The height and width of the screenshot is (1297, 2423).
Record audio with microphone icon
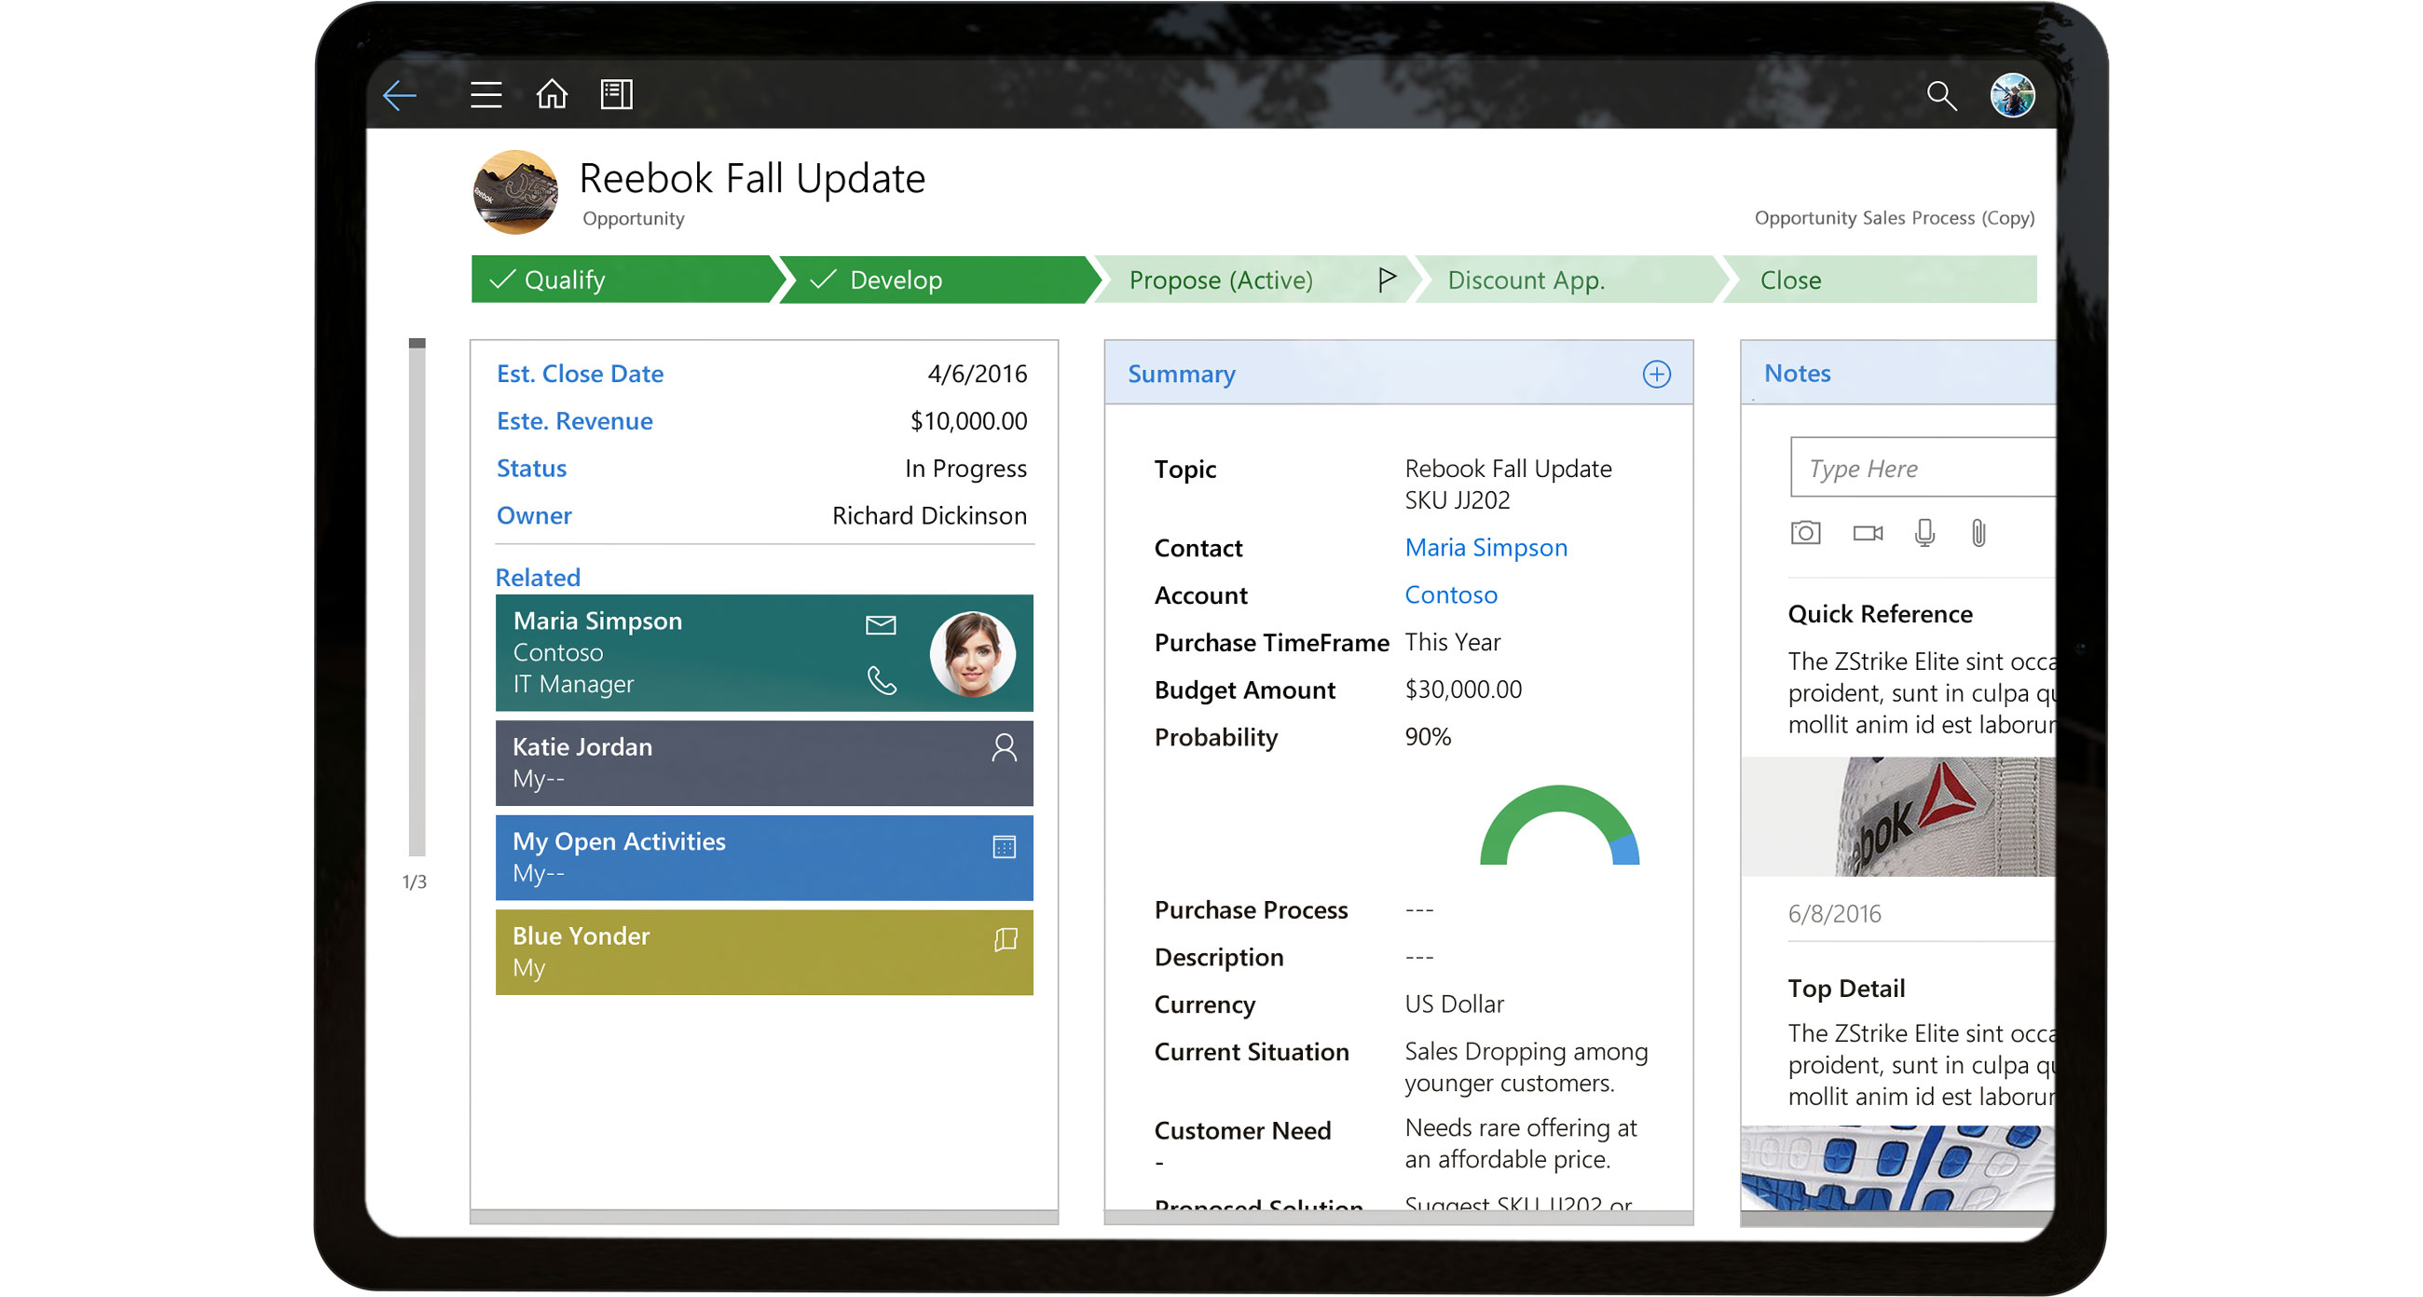click(x=1923, y=533)
